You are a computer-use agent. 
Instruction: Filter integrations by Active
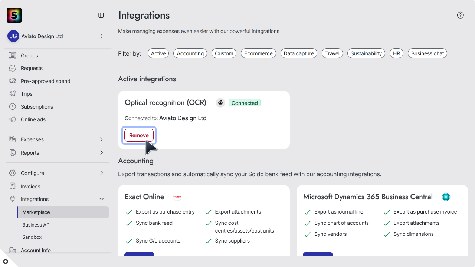tap(158, 53)
